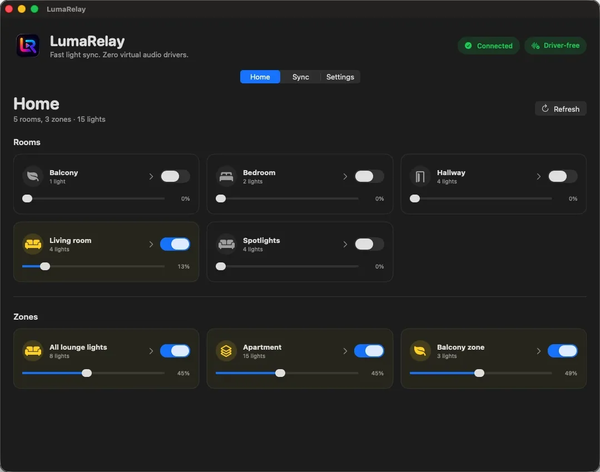Select the Home tab
Image resolution: width=600 pixels, height=472 pixels.
point(260,77)
